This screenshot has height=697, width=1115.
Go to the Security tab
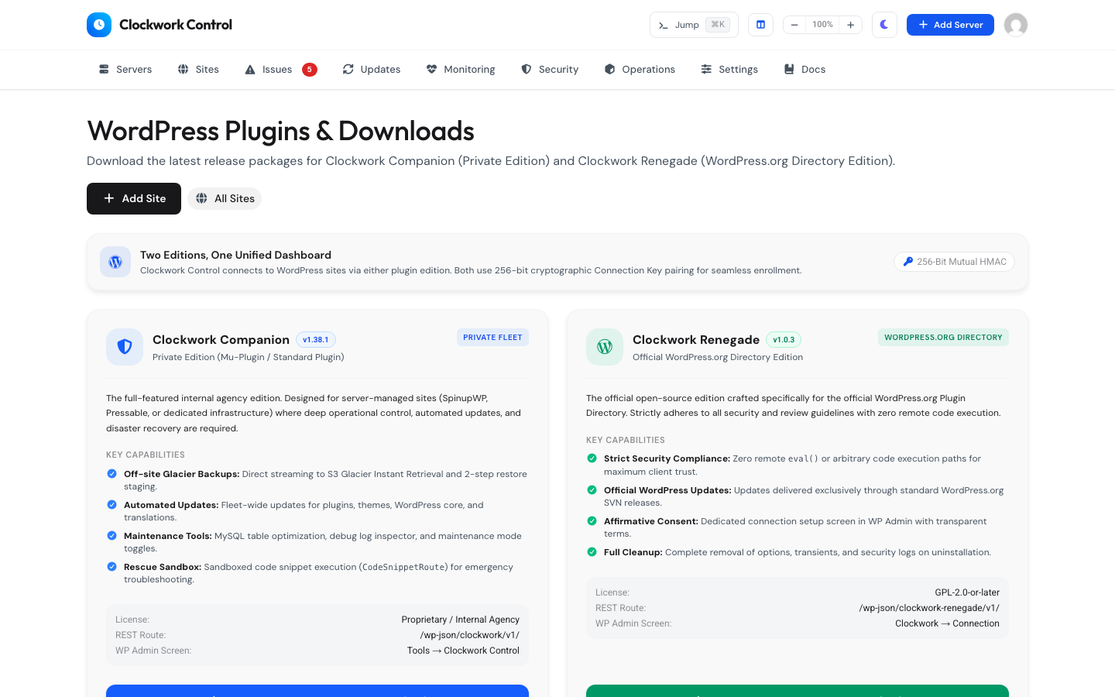pos(550,70)
